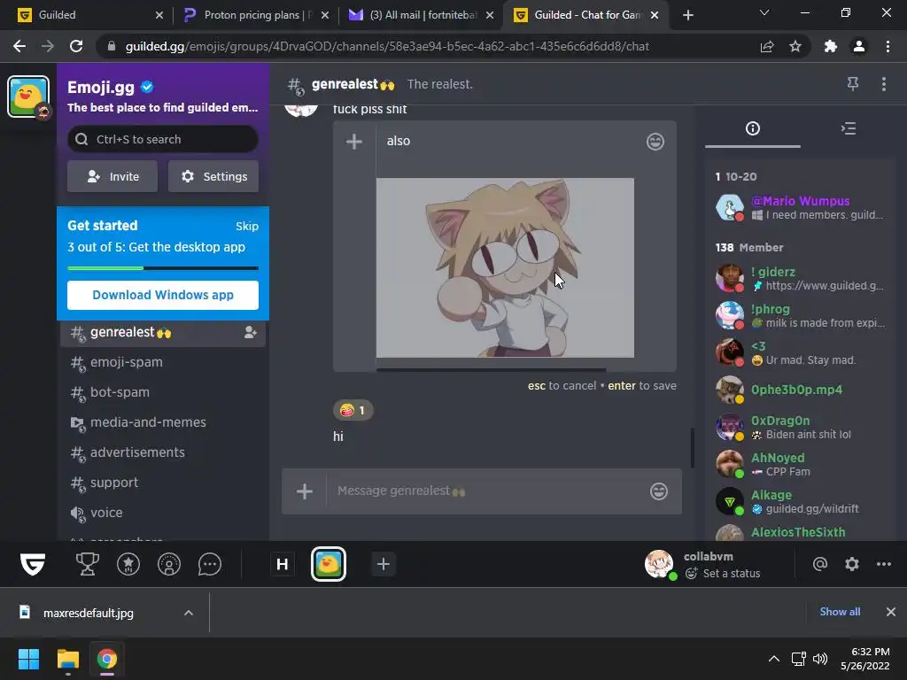The image size is (907, 680).
Task: Open the three-dot more menu in bottom bar
Action: 883,564
